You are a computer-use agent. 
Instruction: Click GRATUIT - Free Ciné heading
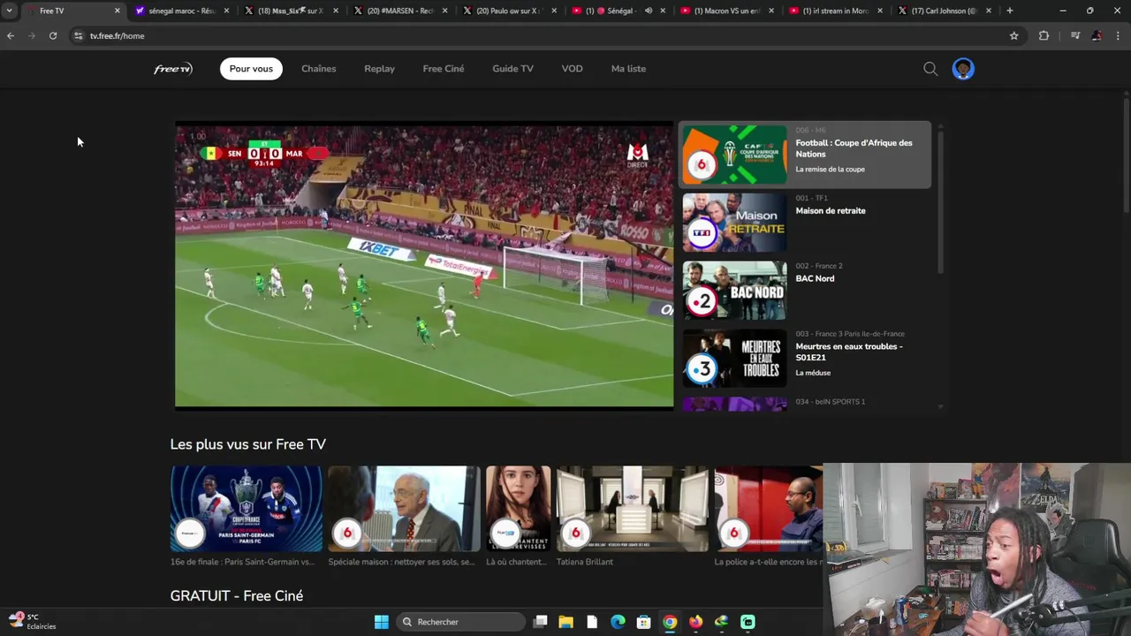point(237,596)
